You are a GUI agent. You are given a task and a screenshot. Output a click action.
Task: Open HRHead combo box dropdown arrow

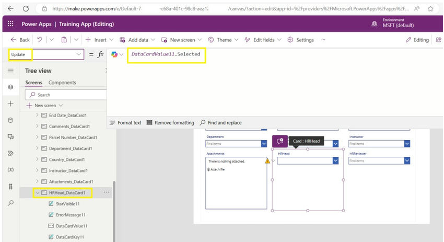[335, 160]
